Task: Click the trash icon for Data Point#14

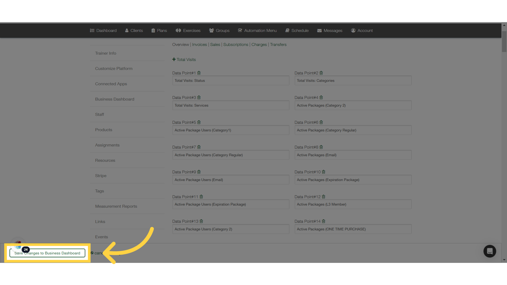Action: click(324, 222)
